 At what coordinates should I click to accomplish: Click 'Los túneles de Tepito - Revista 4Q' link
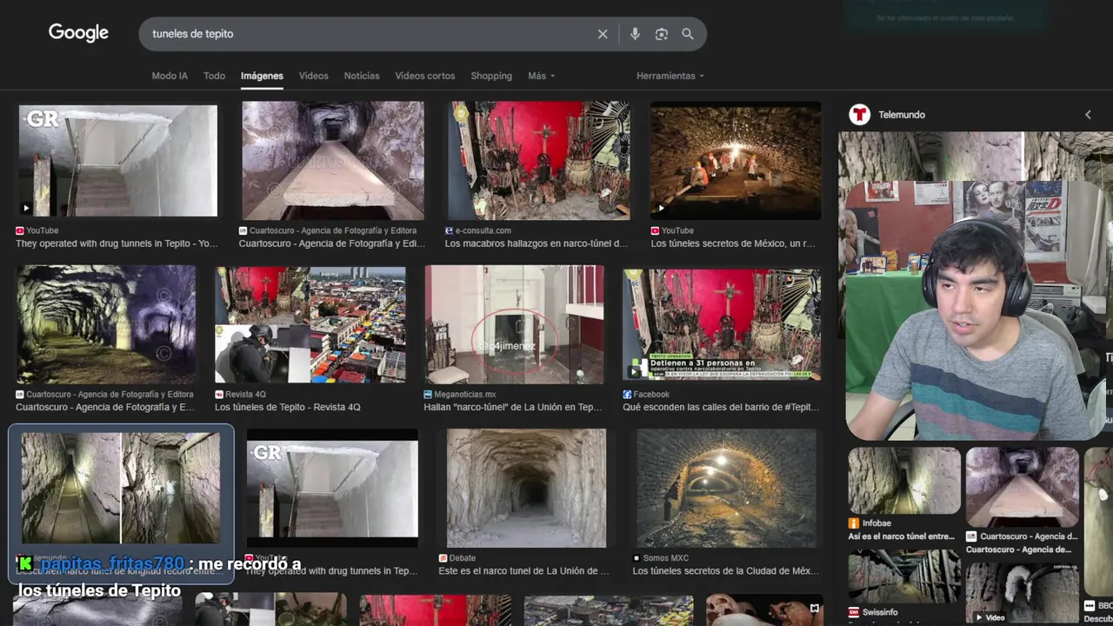pos(288,407)
